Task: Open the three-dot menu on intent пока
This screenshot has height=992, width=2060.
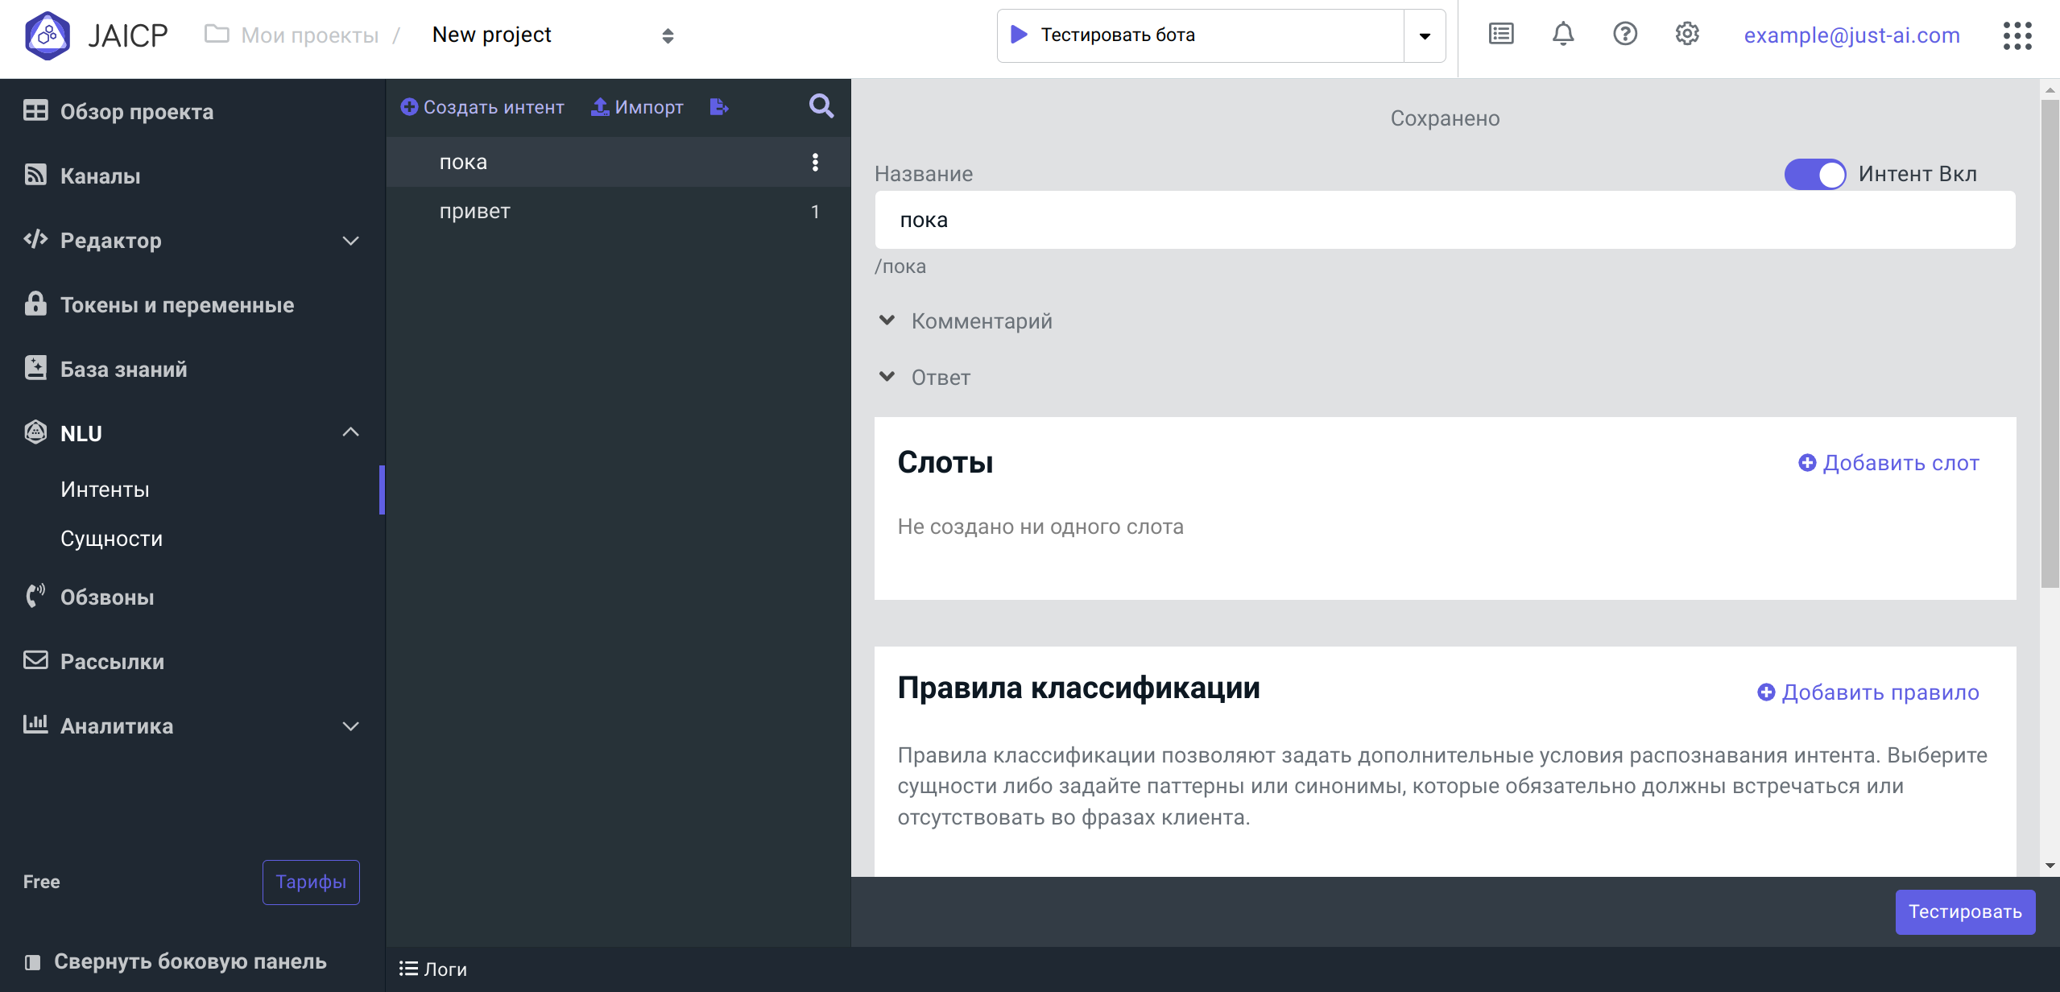Action: coord(816,162)
